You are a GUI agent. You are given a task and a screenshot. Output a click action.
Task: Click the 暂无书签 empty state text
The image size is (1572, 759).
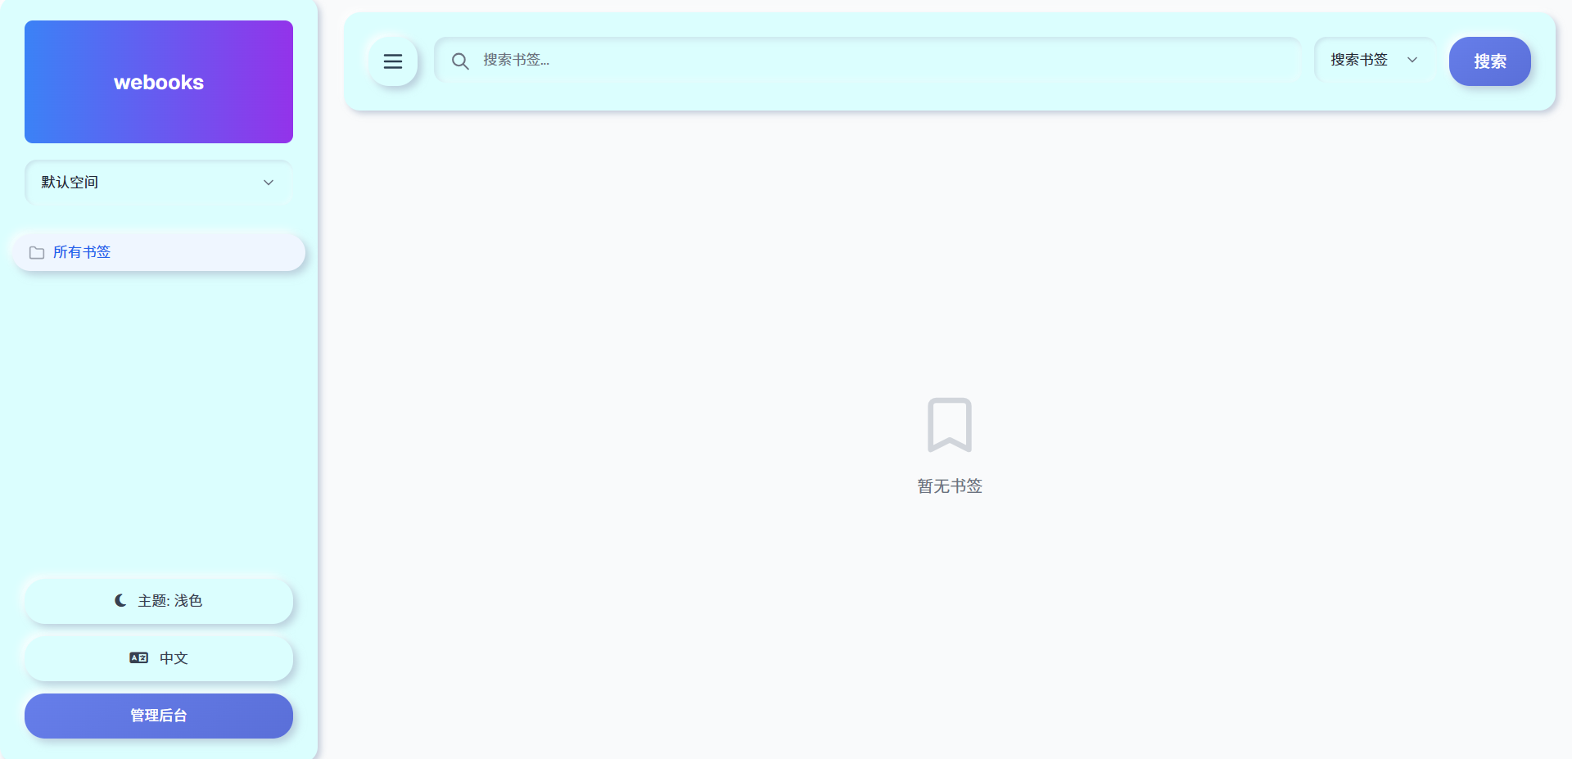[950, 485]
